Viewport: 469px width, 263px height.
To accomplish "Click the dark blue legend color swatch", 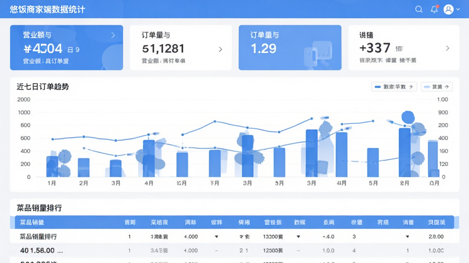I will [377, 87].
